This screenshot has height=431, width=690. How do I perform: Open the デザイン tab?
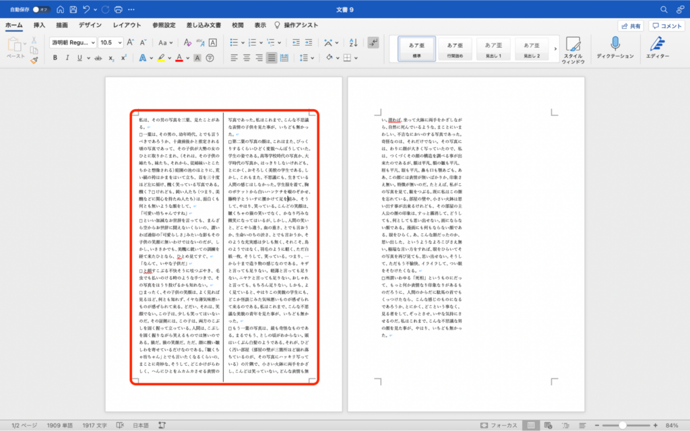pos(90,26)
